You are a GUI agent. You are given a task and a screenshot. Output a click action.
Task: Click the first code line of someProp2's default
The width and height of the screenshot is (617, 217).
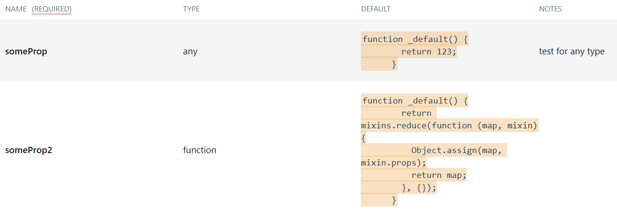(414, 101)
